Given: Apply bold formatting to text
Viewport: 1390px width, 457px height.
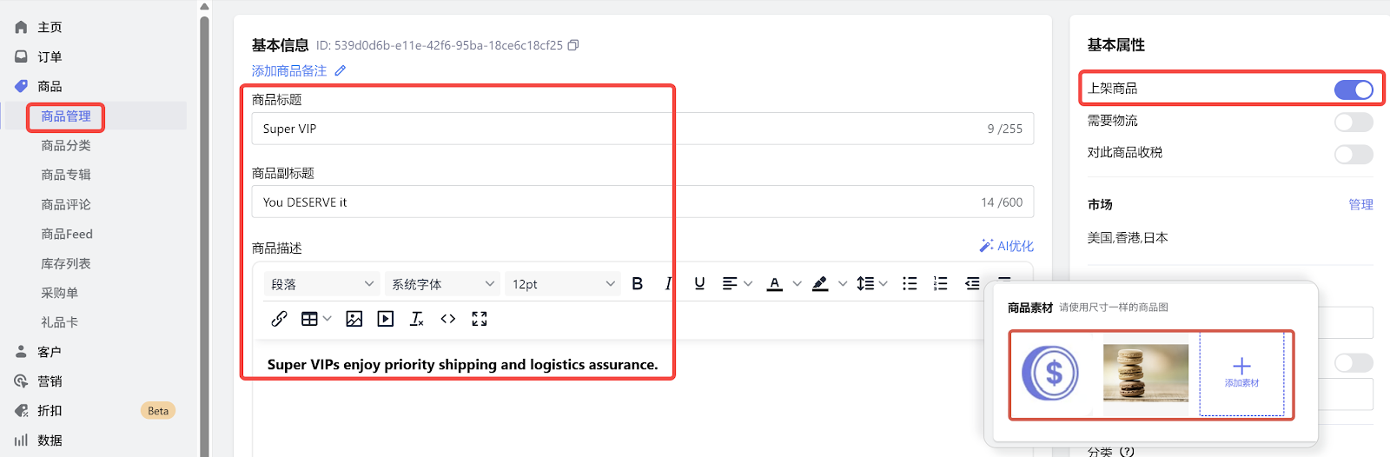Looking at the screenshot, I should click(638, 283).
